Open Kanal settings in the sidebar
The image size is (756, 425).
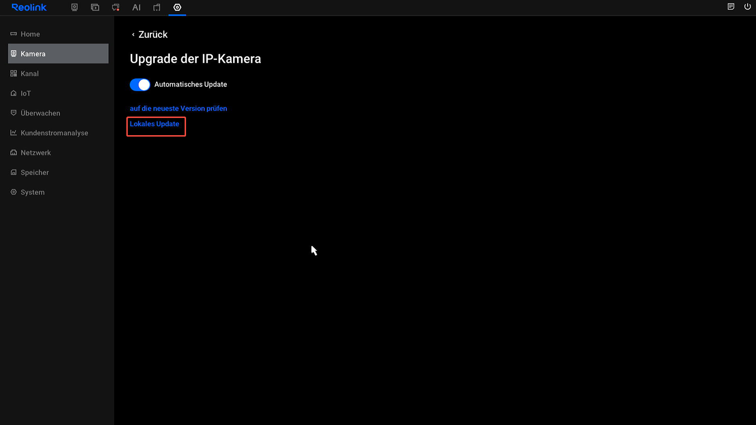(58, 73)
